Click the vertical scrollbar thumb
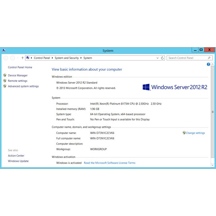Screen dimensions: 216x216 coord(213,112)
